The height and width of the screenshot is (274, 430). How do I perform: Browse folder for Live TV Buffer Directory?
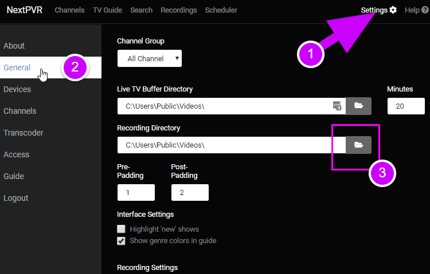pyautogui.click(x=358, y=106)
